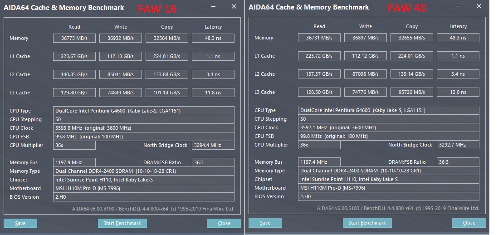Select Memory Write 36897 MB/s cell
503x235 pixels.
click(x=365, y=38)
